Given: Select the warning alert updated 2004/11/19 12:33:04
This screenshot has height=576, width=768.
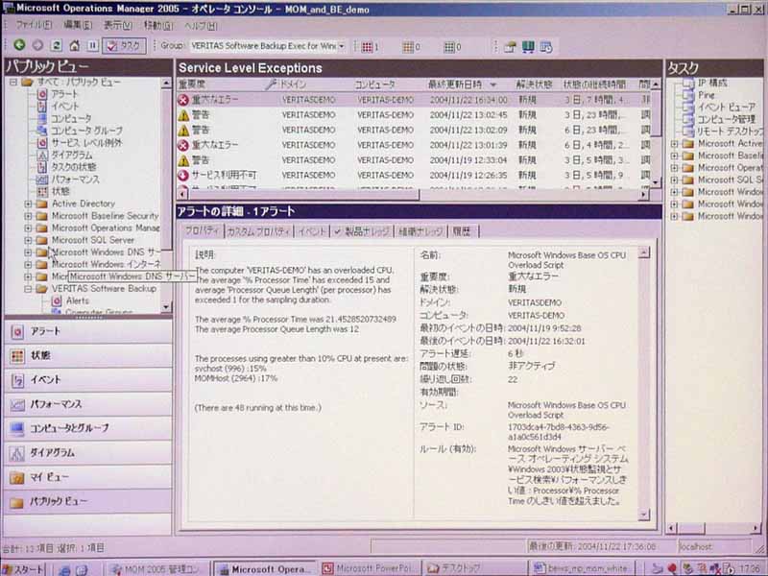Looking at the screenshot, I should [x=413, y=160].
